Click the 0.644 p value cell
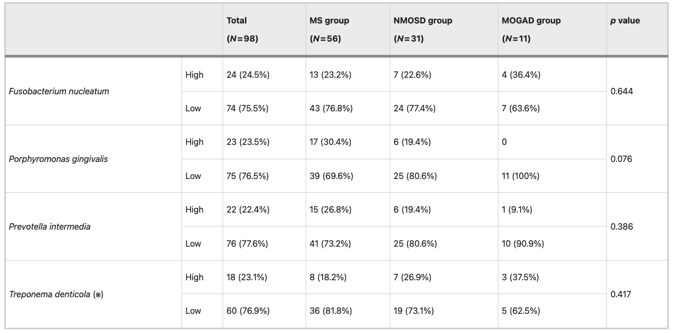673x333 pixels. [x=621, y=91]
